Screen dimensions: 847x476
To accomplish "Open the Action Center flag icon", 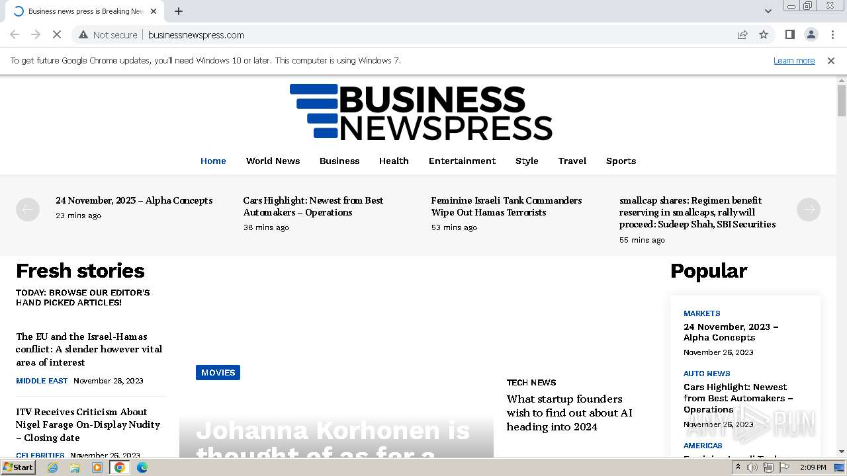I will 784,467.
